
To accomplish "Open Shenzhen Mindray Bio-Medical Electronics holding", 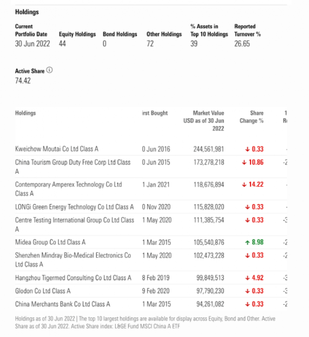I will (73, 260).
